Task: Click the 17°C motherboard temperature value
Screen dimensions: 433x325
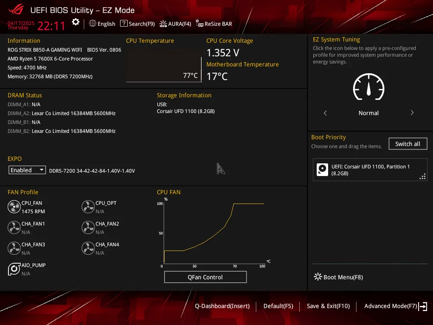Action: click(217, 76)
